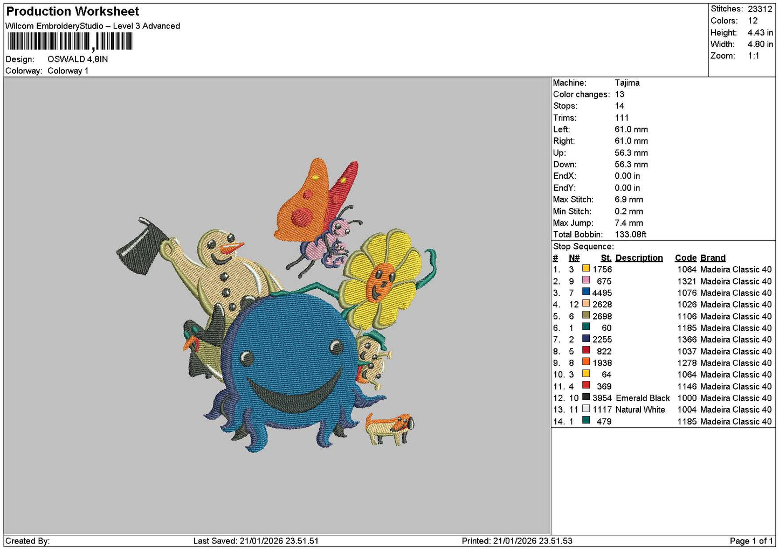
Task: Pick the navy swatch with 2255 stitches
Action: (586, 339)
